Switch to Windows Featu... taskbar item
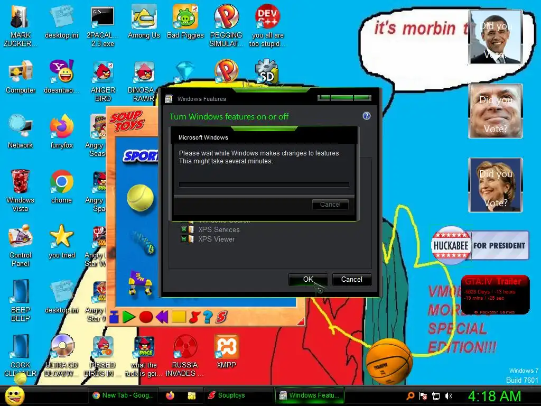The width and height of the screenshot is (541, 406). tap(310, 395)
